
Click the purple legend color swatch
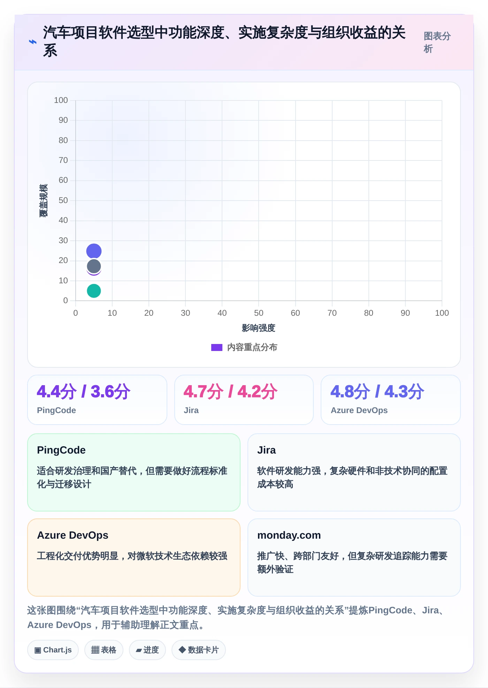(x=216, y=347)
